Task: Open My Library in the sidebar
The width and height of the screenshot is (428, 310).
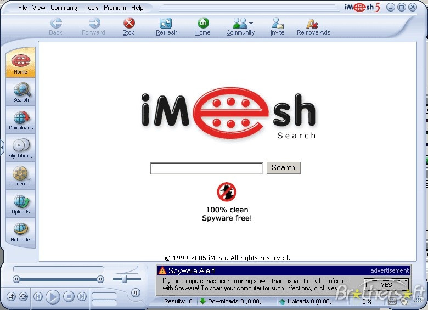Action: point(21,148)
